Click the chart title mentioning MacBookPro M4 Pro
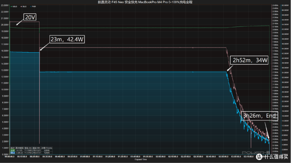Viewport: 291px width, 163px height. pos(145,2)
